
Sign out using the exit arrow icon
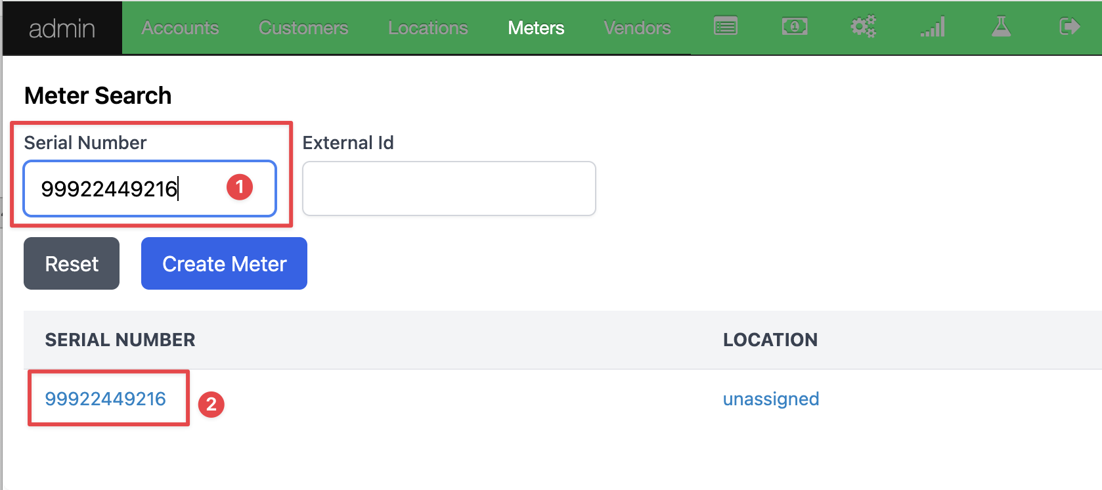point(1069,27)
